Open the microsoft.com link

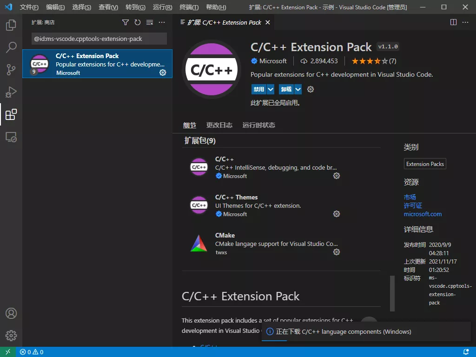(423, 214)
